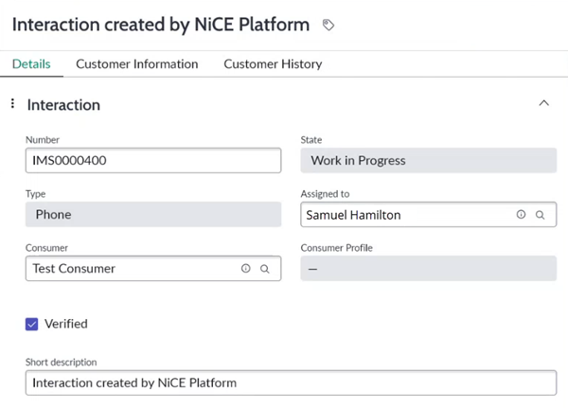This screenshot has height=408, width=568.
Task: Focus the Assigned to text field
Action: tap(407, 215)
